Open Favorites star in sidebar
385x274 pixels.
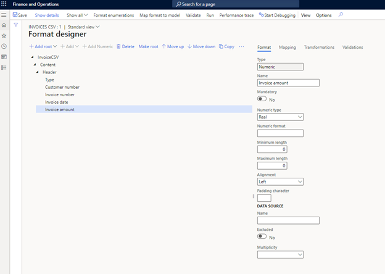[x=4, y=36]
